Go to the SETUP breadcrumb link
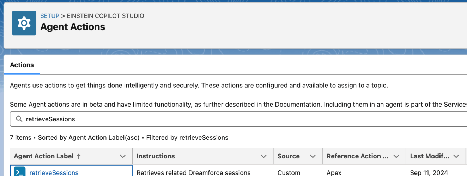Image resolution: width=467 pixels, height=176 pixels. click(50, 16)
